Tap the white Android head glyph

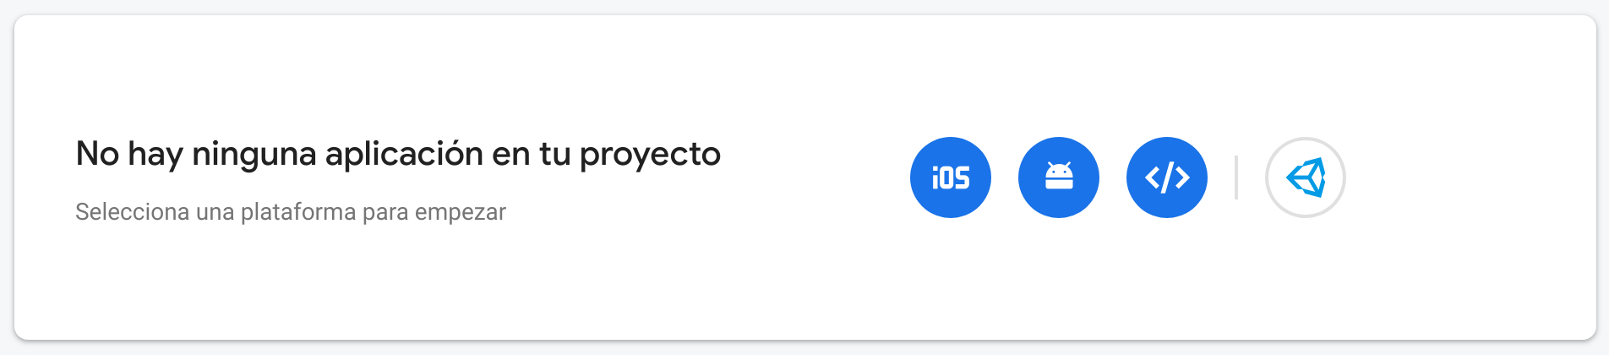point(1059,176)
